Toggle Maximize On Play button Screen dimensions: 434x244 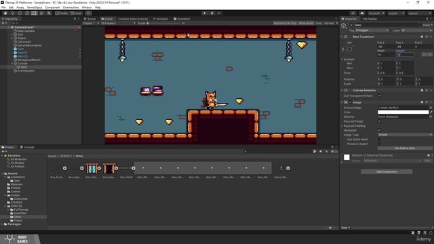[x=285, y=23]
